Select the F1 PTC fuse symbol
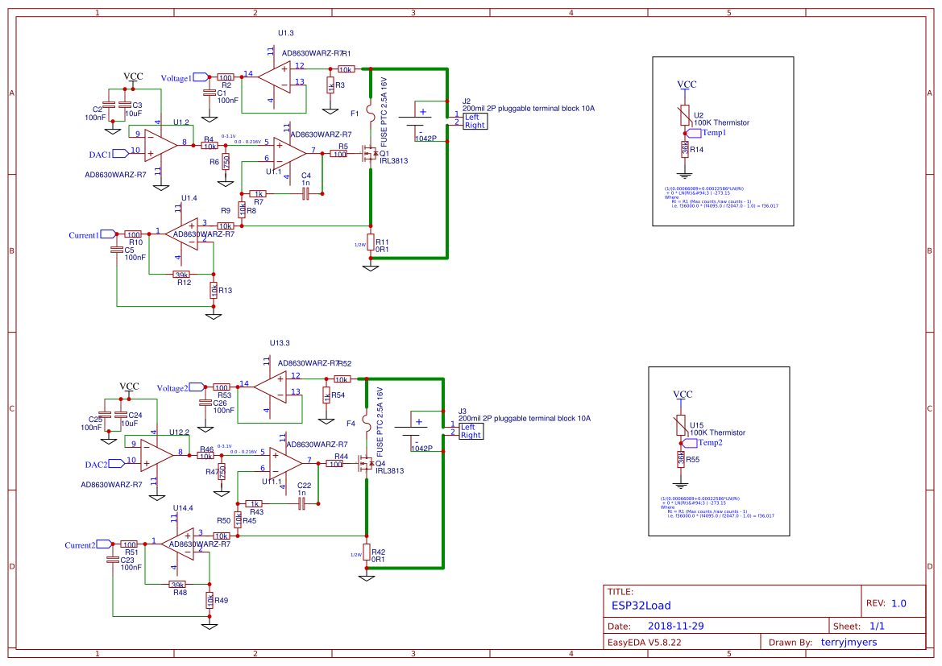The height and width of the screenshot is (666, 942). point(371,113)
